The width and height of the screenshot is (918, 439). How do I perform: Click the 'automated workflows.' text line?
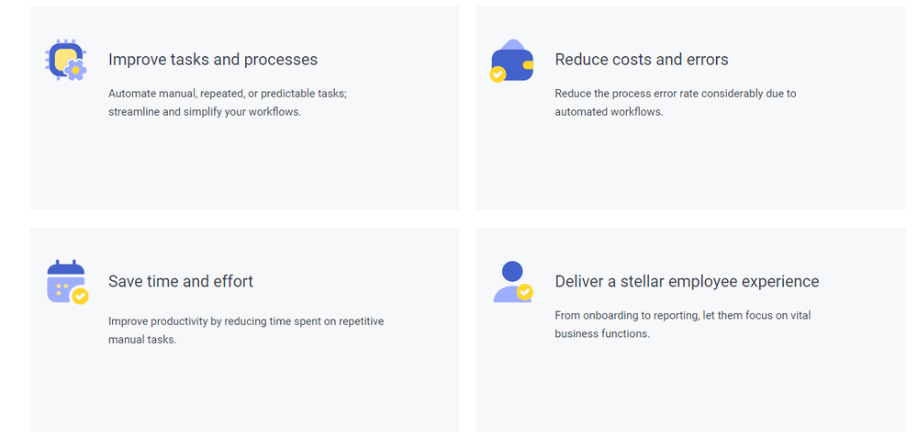(x=609, y=112)
